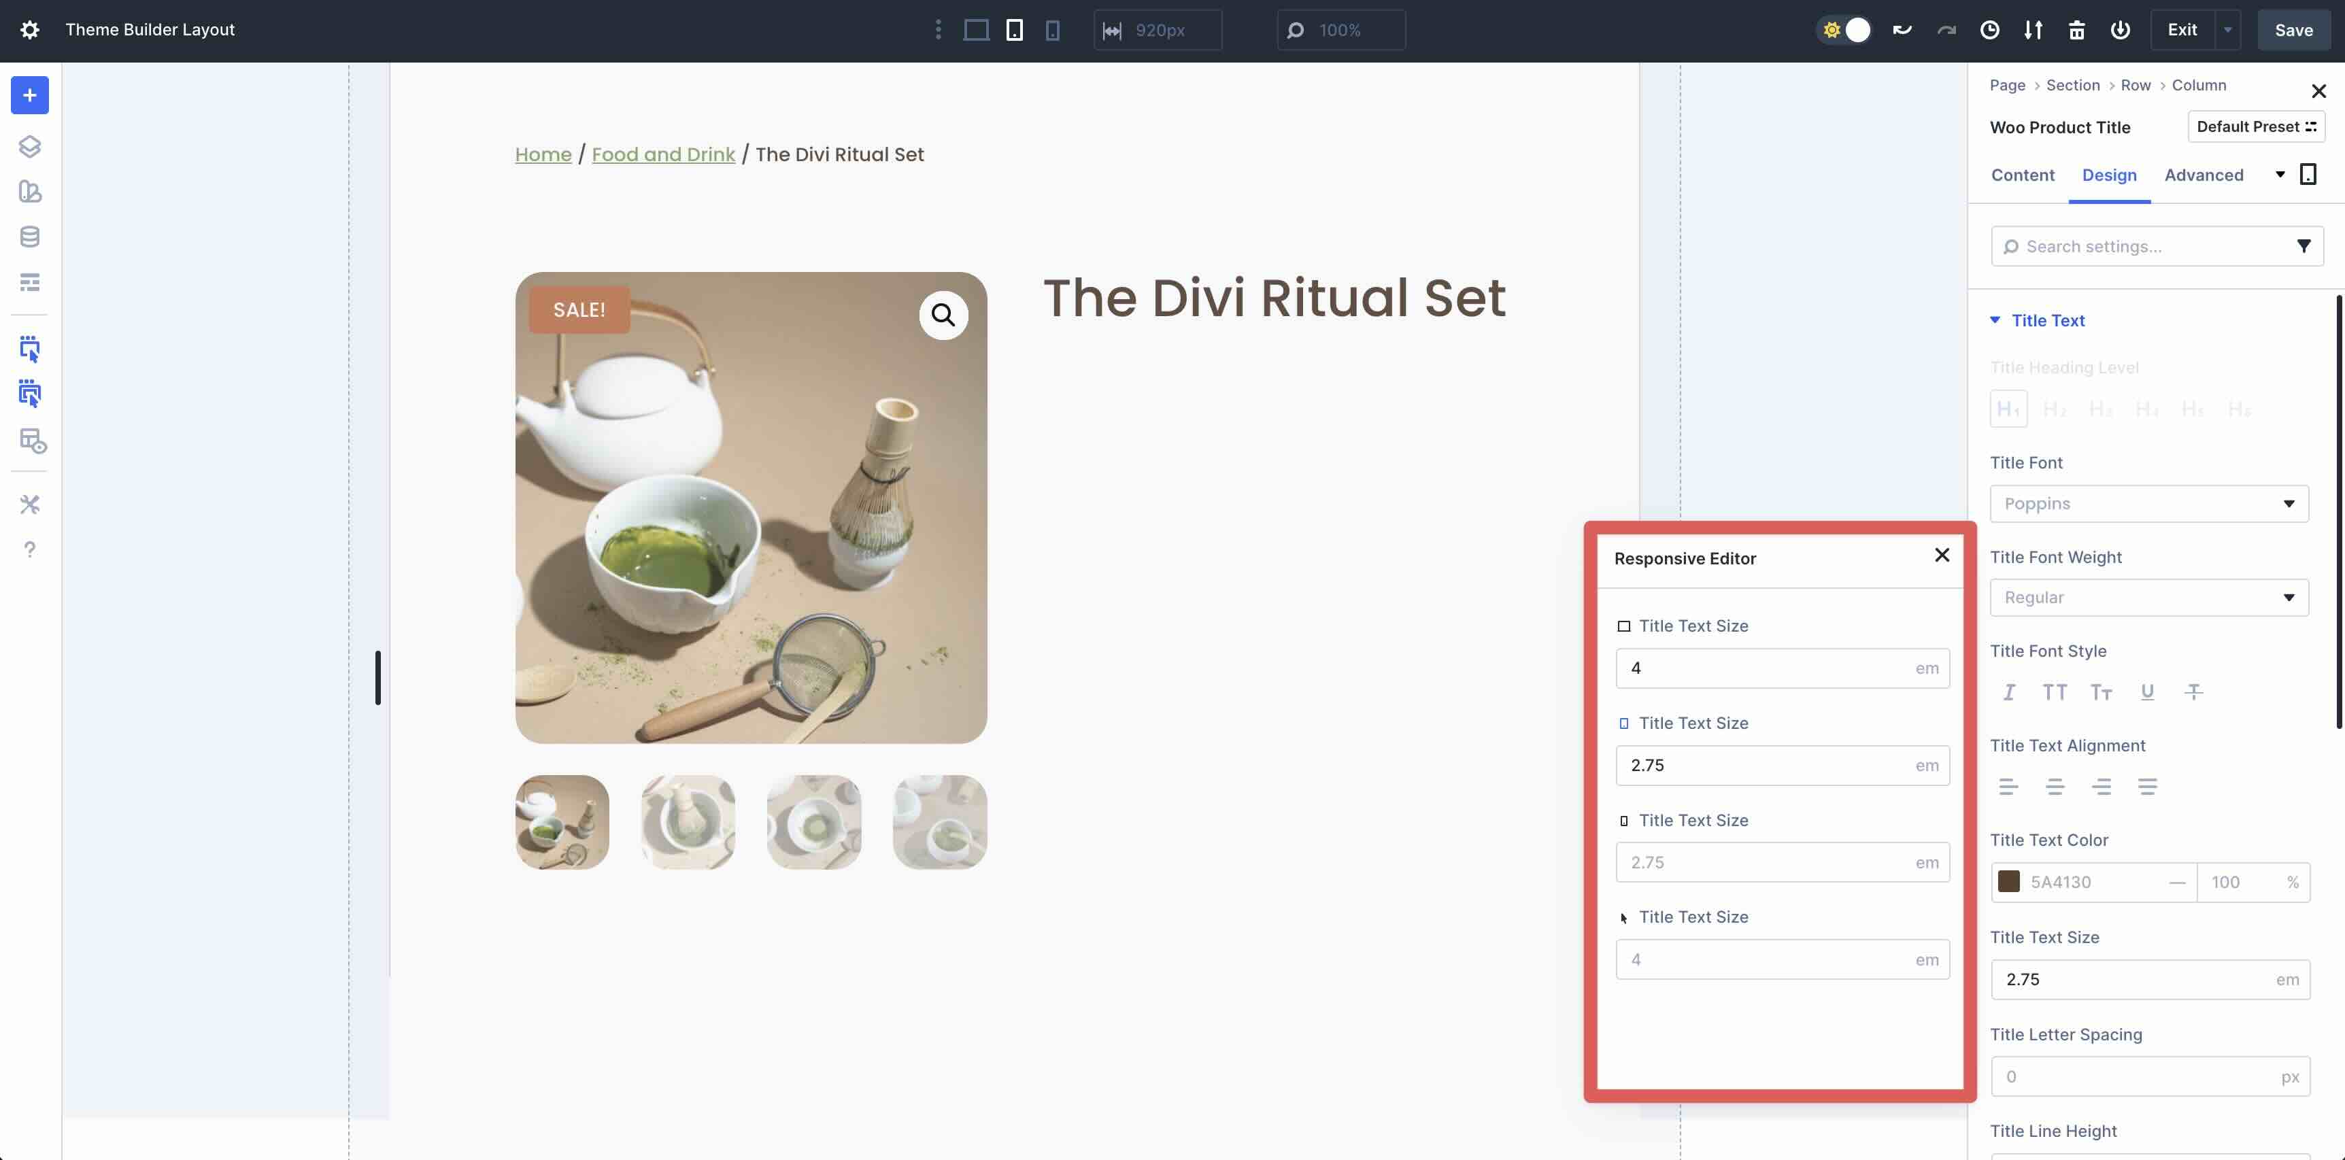Open the Title Font dropdown showing Poppins
Image resolution: width=2345 pixels, height=1160 pixels.
pos(2148,503)
